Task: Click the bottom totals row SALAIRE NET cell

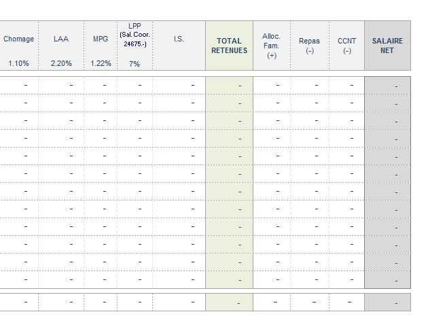Action: point(387,302)
